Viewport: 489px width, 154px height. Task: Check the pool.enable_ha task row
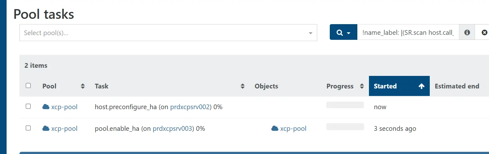click(x=28, y=128)
